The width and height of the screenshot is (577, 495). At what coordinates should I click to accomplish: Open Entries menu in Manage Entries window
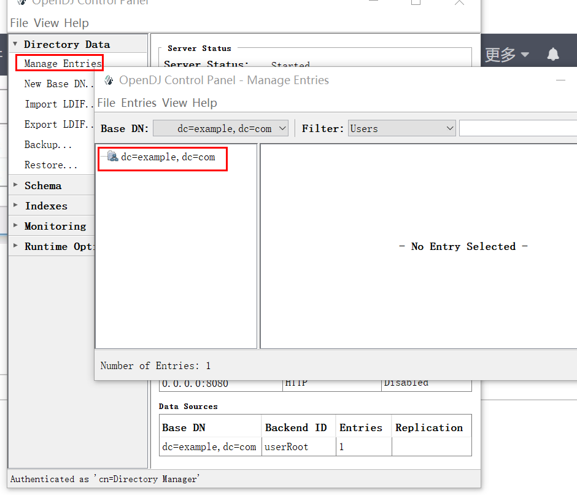click(139, 103)
